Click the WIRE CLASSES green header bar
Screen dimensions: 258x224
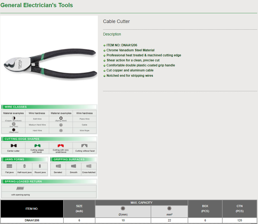tap(49, 107)
